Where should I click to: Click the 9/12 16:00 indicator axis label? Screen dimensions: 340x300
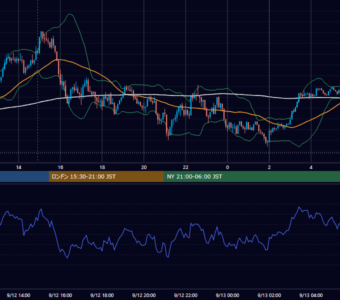[60, 295]
